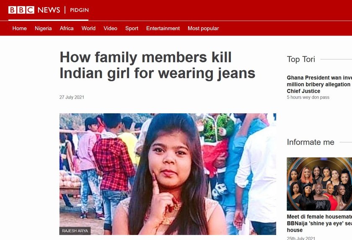Read the Meet di female housemates story
This screenshot has height=240, width=352.
coord(319,223)
